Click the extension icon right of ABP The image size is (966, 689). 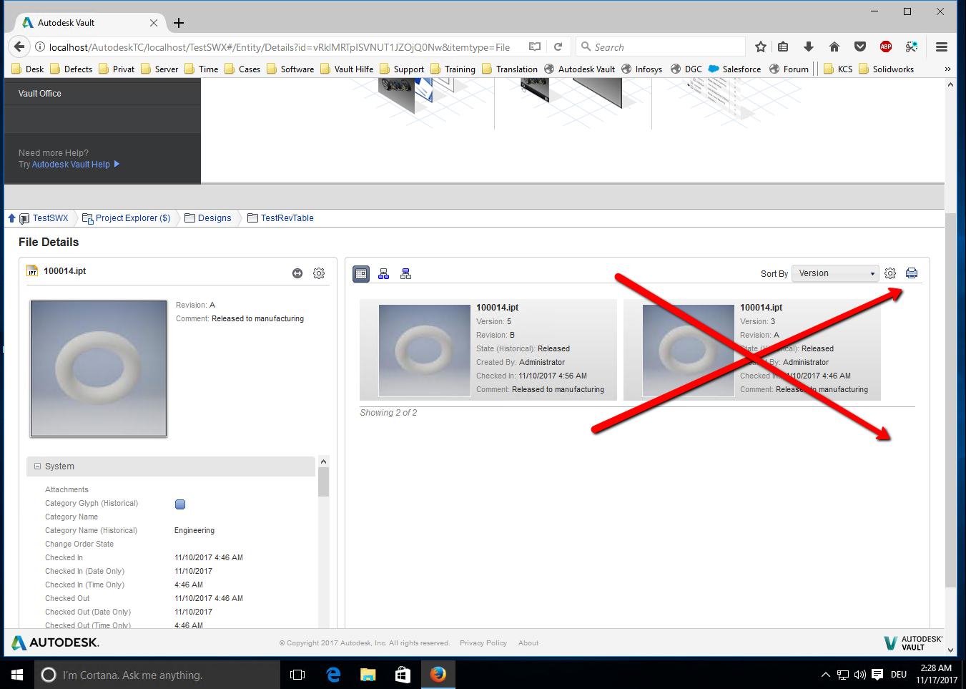pyautogui.click(x=912, y=47)
